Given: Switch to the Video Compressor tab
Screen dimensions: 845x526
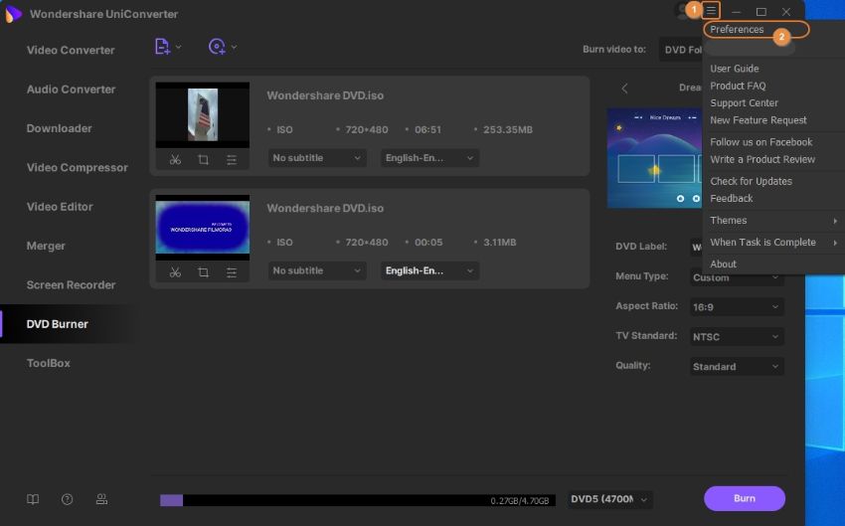Looking at the screenshot, I should pos(77,167).
